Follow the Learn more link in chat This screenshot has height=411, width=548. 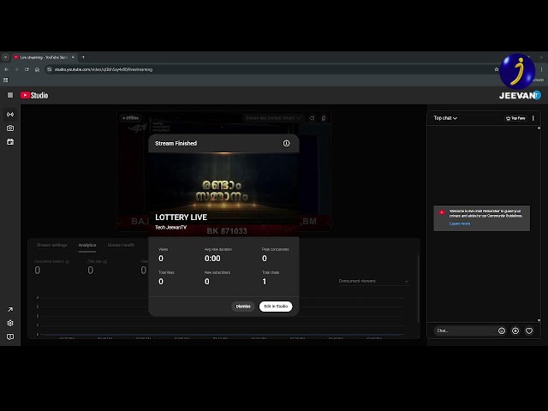coord(460,223)
